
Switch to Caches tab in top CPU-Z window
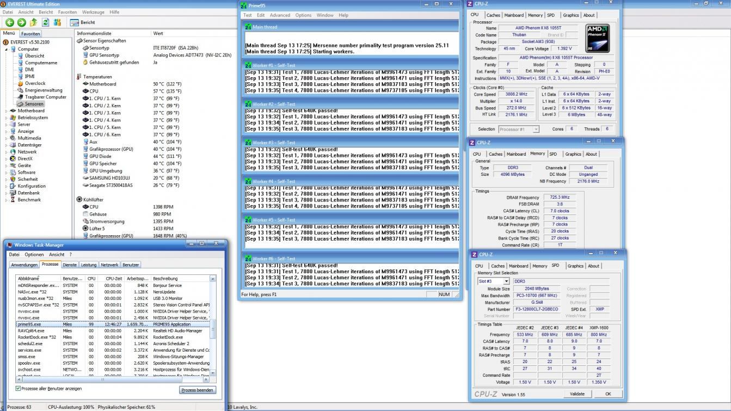click(493, 15)
